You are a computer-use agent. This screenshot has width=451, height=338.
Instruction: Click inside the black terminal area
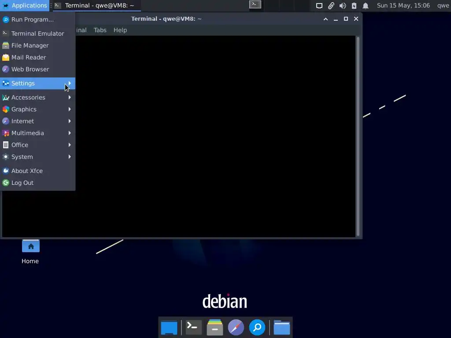215,136
